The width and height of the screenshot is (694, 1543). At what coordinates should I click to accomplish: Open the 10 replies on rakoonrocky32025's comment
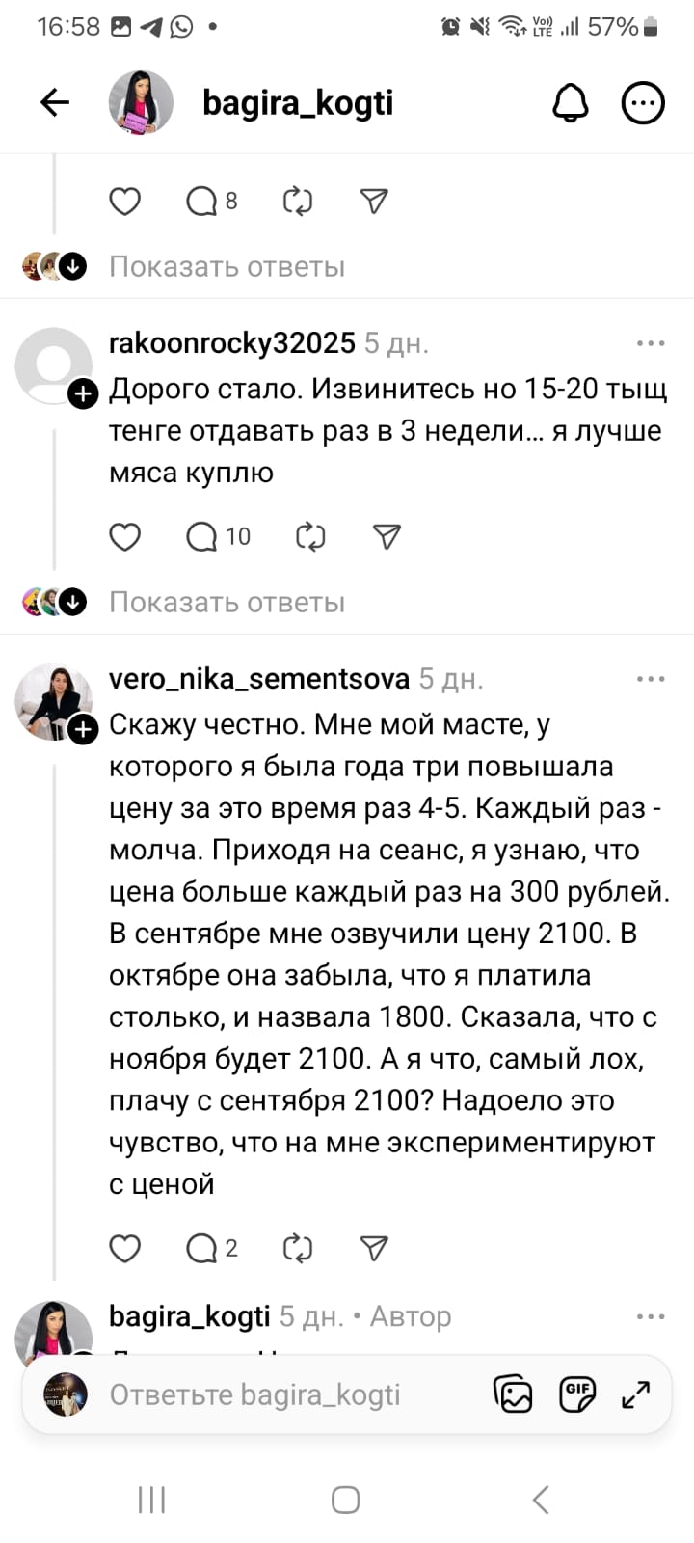218,536
